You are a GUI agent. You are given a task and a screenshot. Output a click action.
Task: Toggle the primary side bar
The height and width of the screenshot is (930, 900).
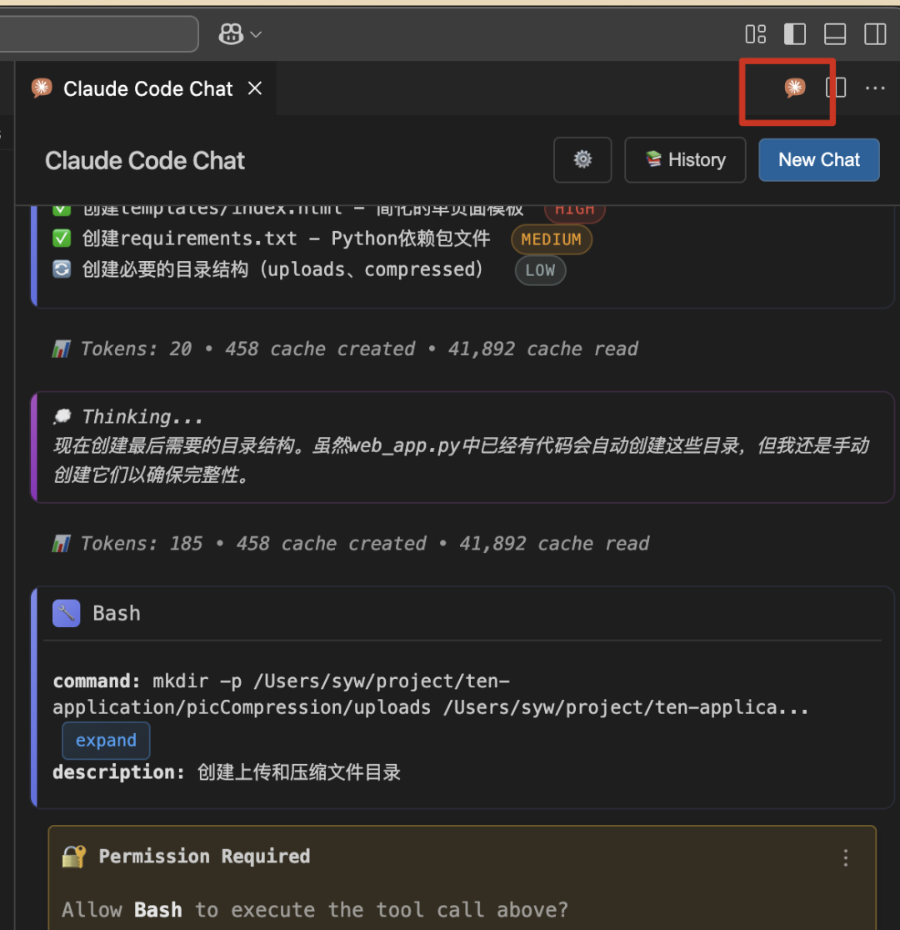tap(794, 34)
